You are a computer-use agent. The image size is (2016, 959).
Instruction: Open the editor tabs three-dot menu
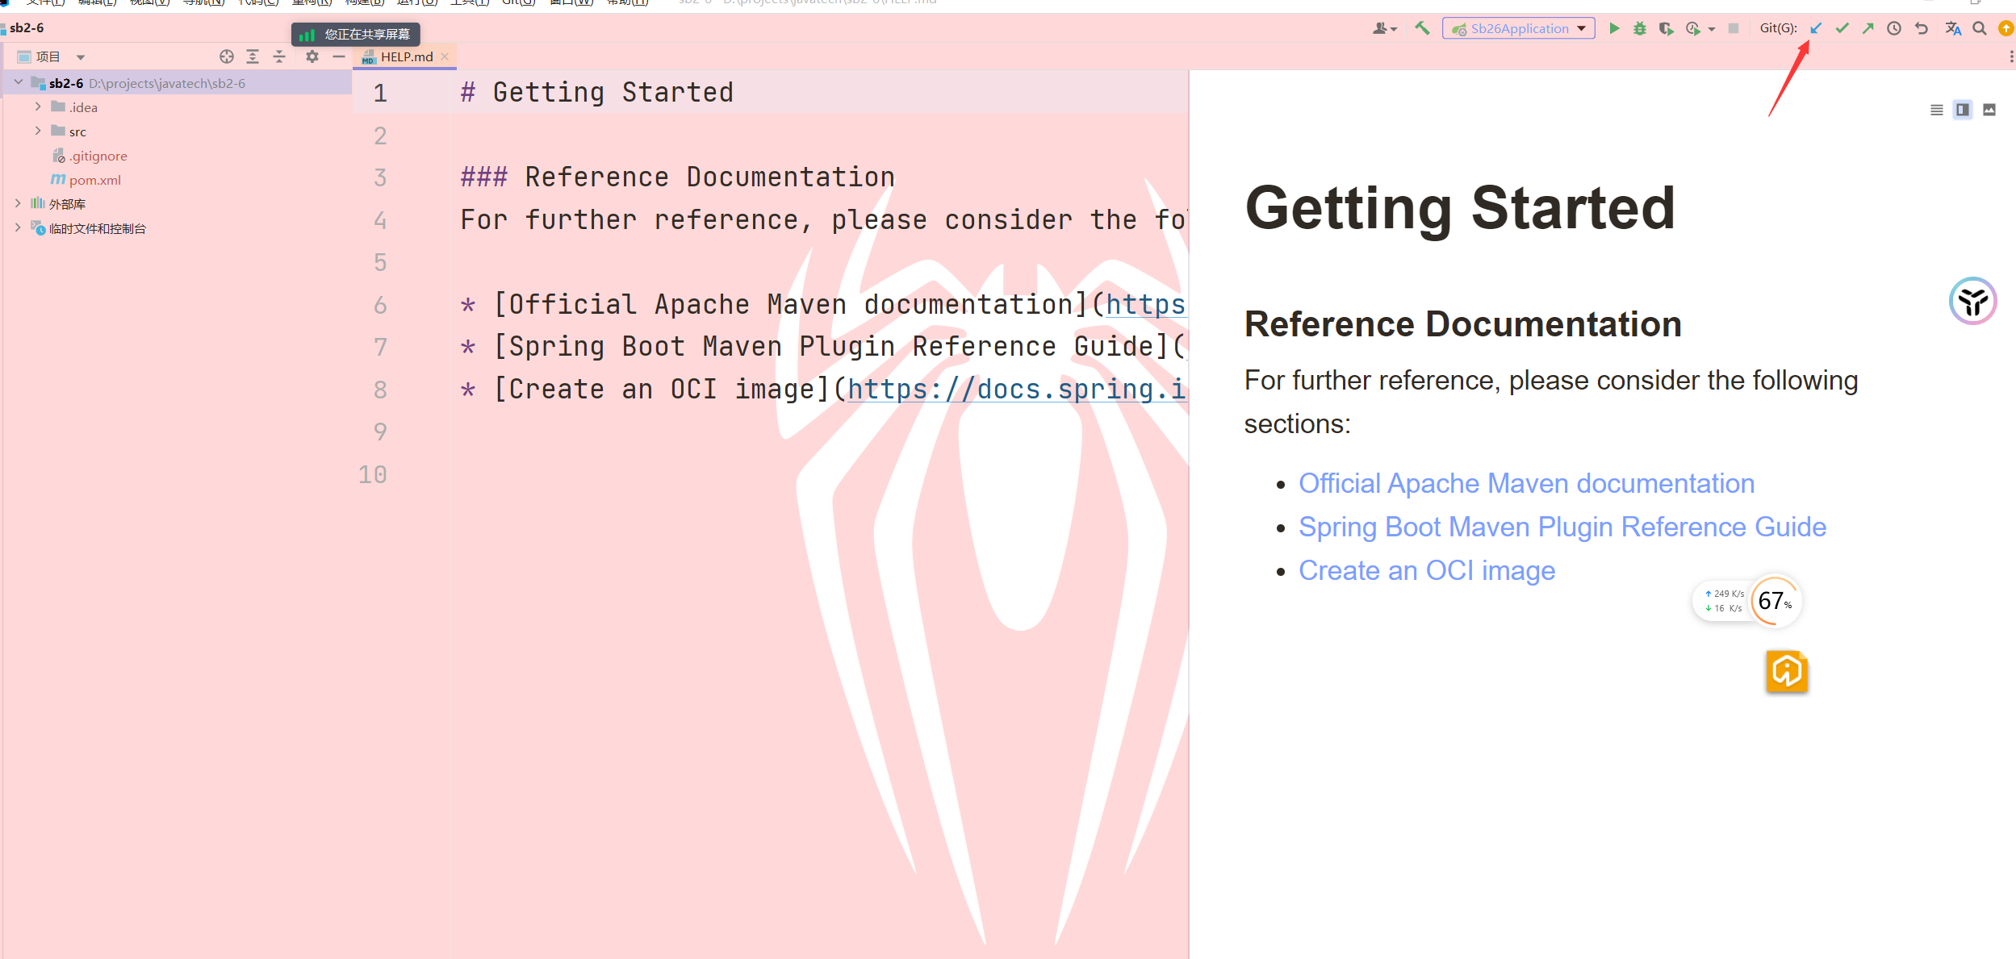(x=2010, y=56)
